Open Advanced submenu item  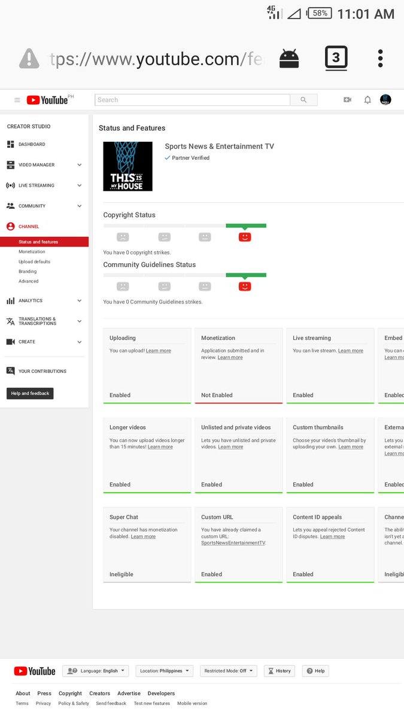pos(28,281)
